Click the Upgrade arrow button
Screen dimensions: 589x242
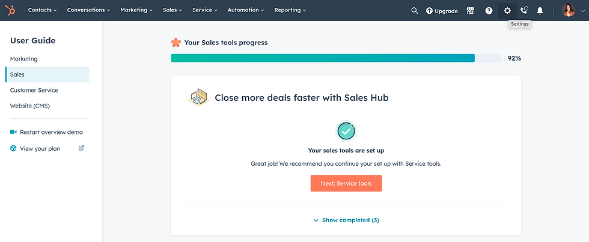[x=442, y=11]
